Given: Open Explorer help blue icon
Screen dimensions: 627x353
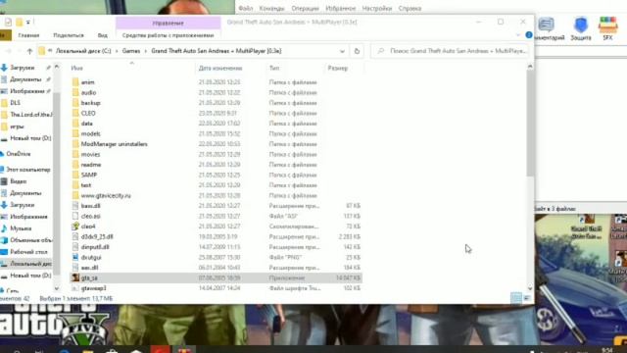Looking at the screenshot, I should tap(529, 35).
